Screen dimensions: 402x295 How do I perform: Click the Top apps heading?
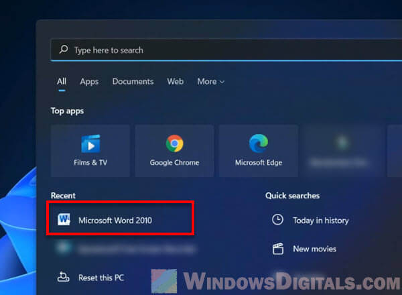[x=67, y=111]
